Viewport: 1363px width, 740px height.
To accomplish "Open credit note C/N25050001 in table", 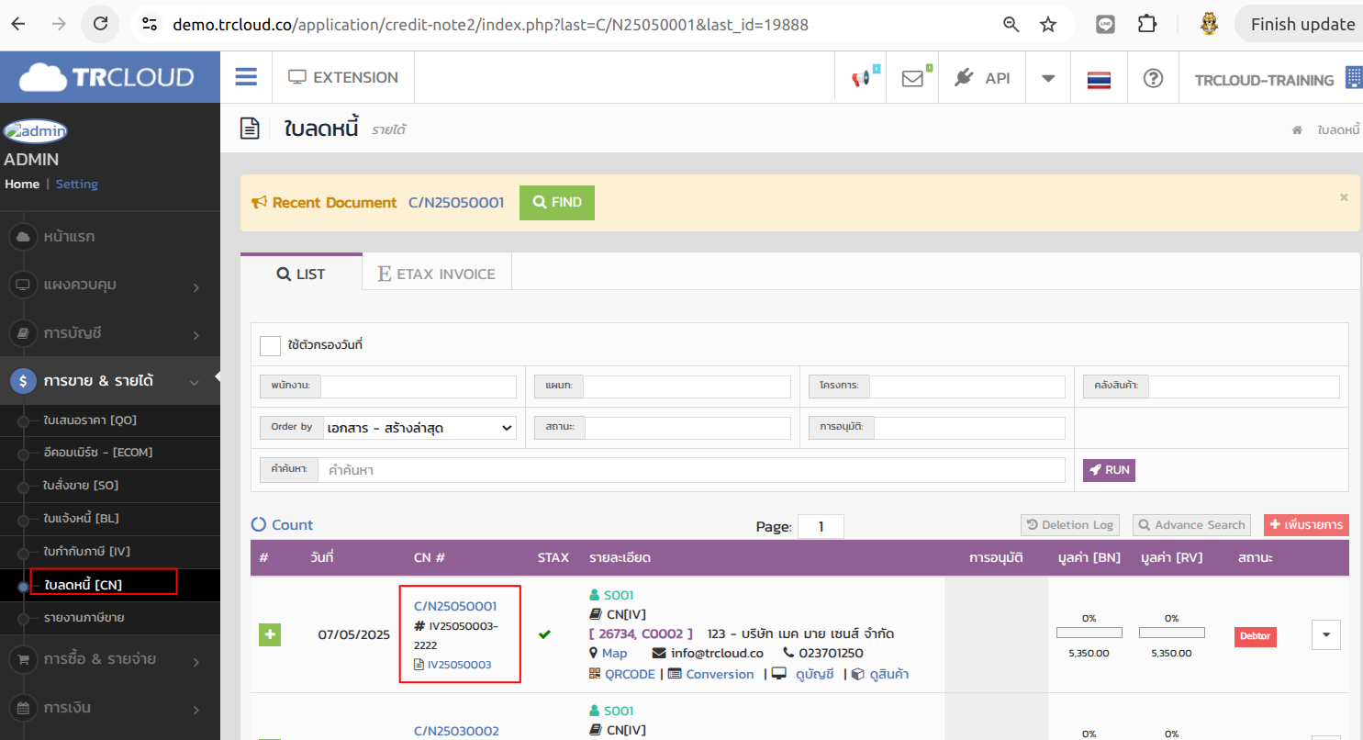I will click(455, 606).
